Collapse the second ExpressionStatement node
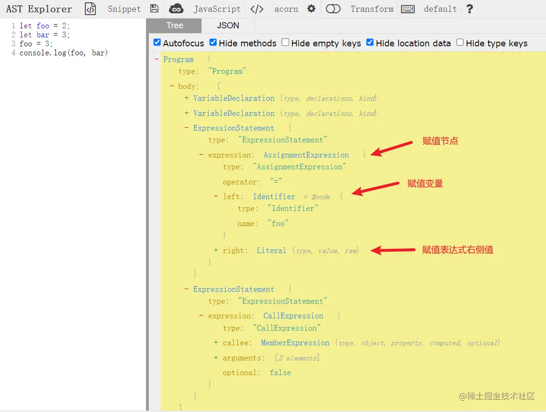Image resolution: width=546 pixels, height=412 pixels. pos(187,289)
